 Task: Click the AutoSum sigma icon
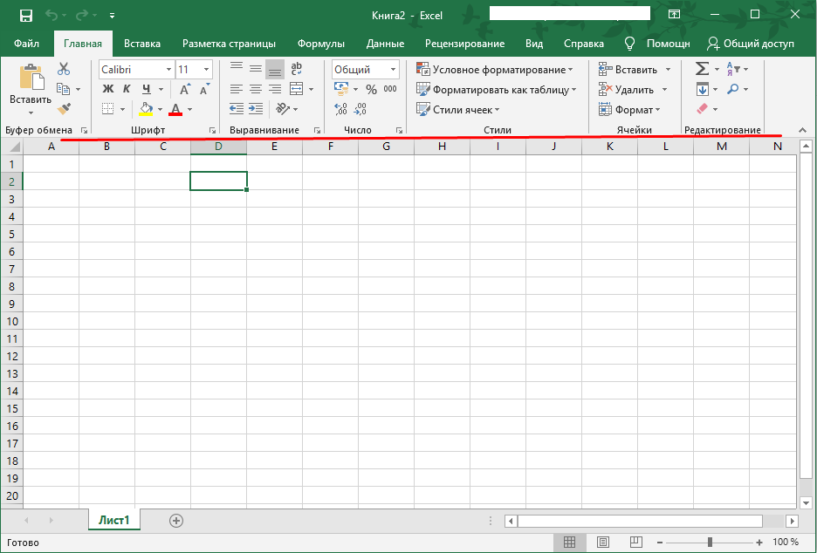point(701,69)
